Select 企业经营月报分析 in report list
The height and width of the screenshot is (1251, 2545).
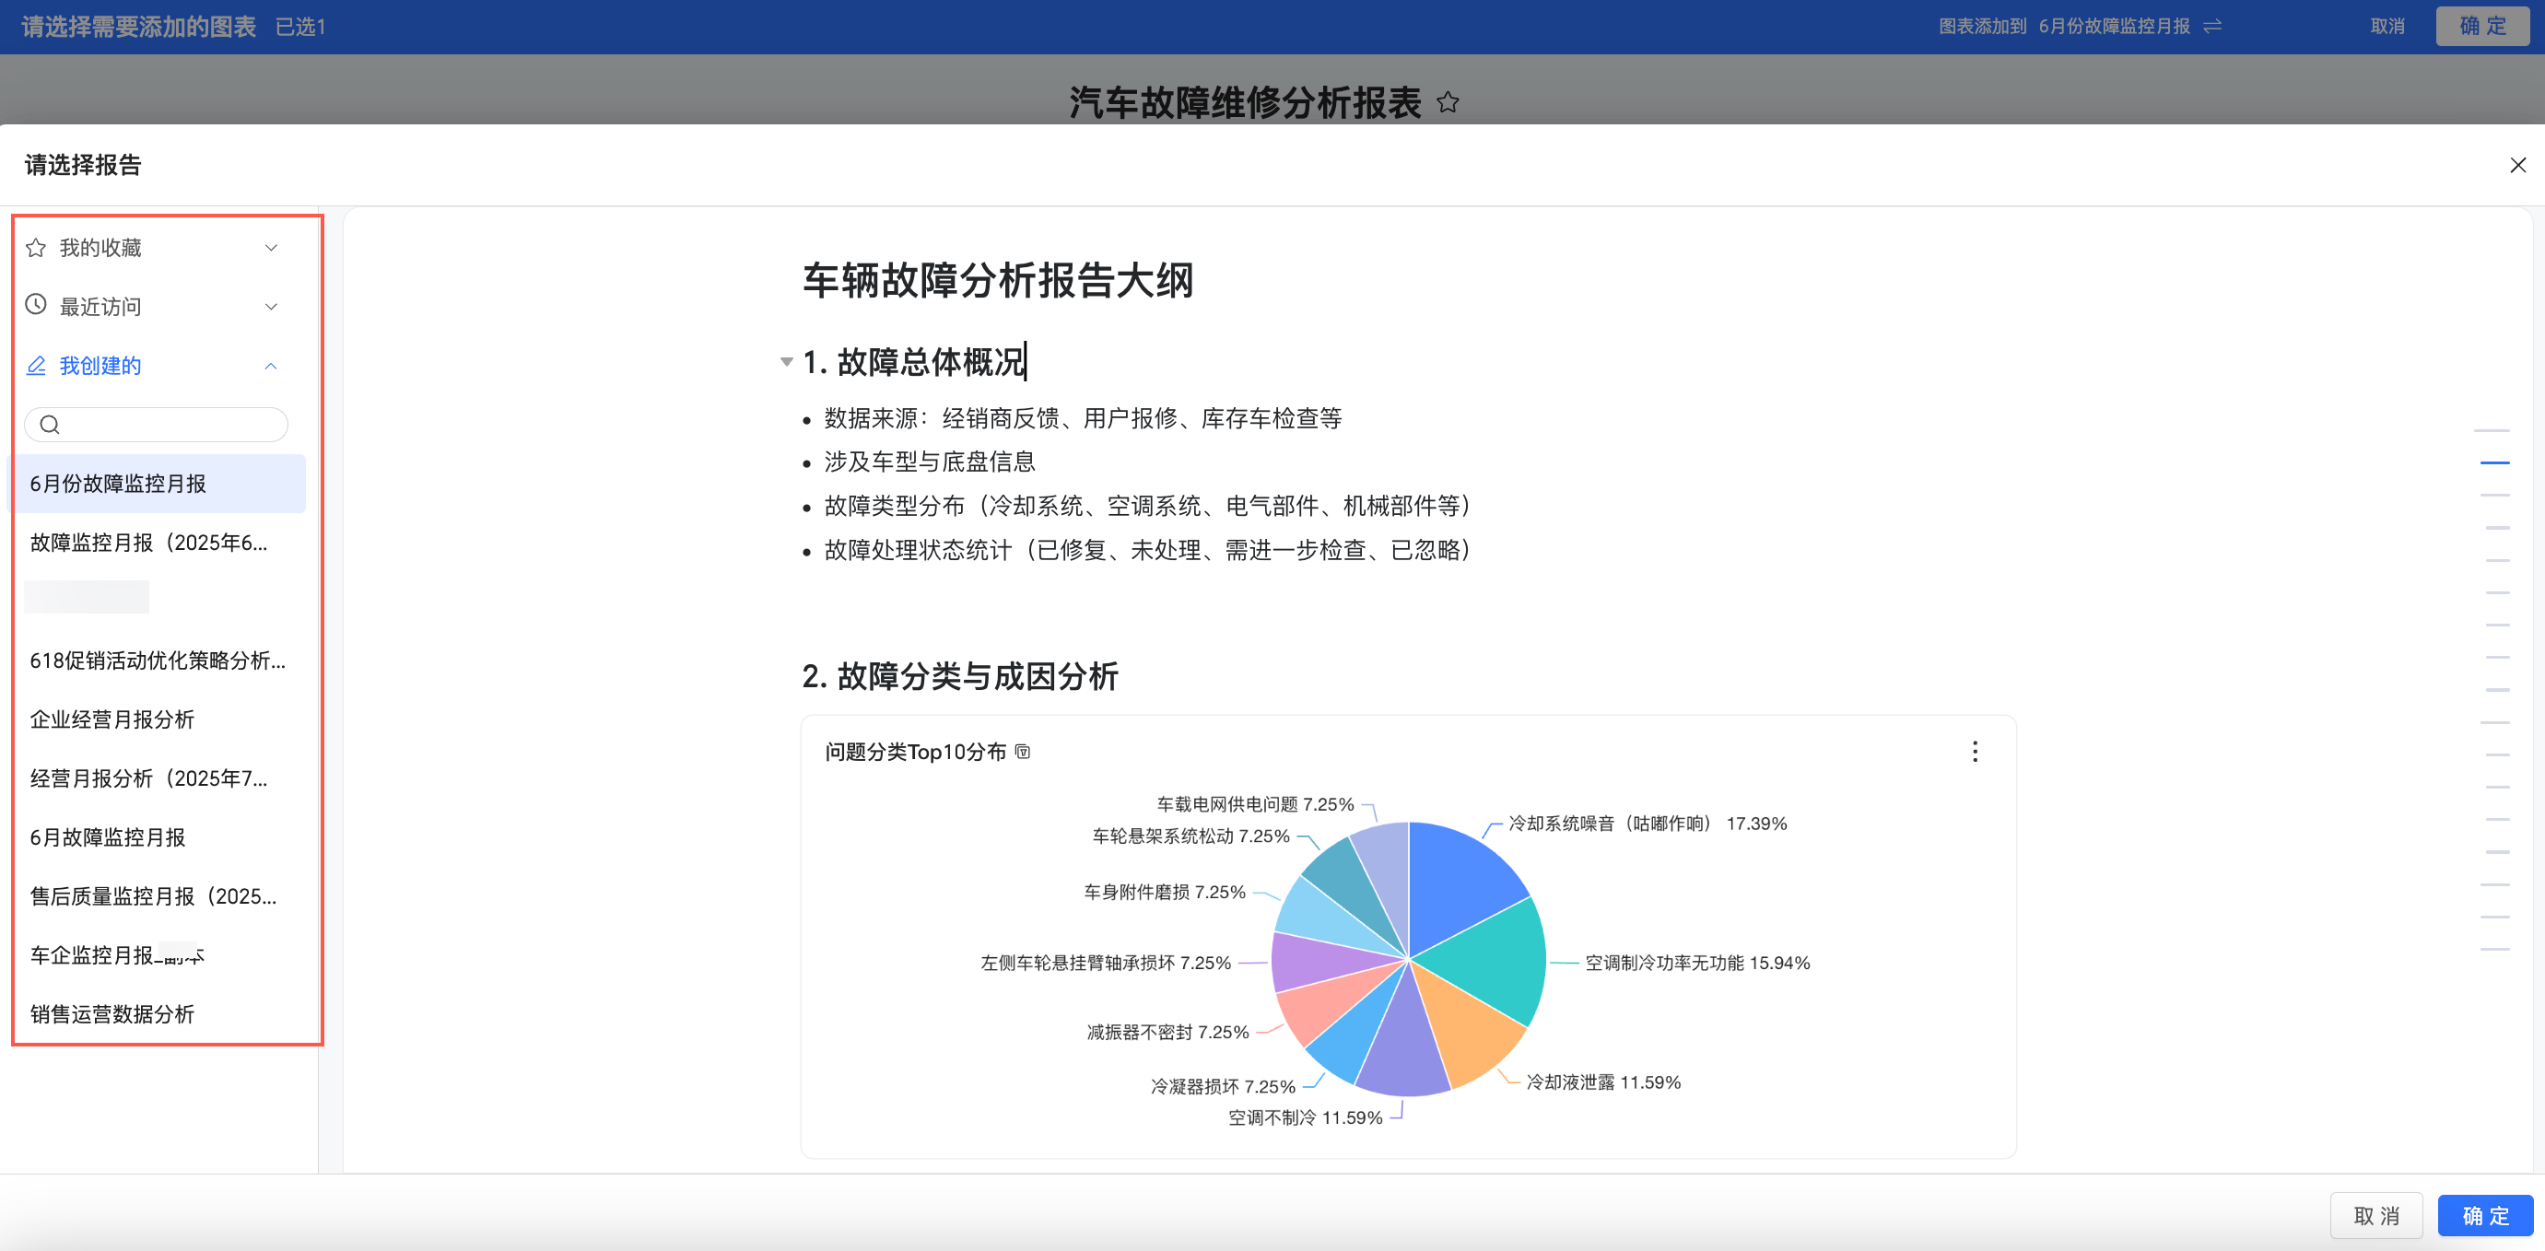112,719
